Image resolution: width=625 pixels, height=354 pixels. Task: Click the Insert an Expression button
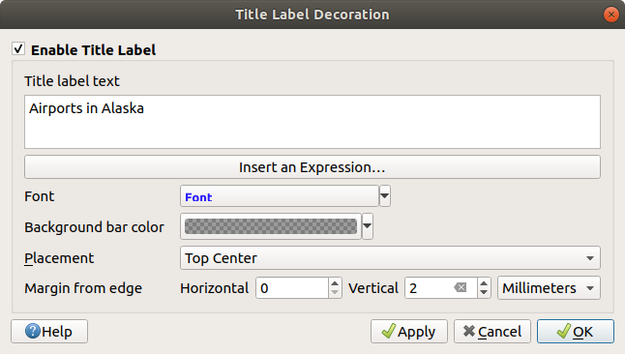point(312,167)
